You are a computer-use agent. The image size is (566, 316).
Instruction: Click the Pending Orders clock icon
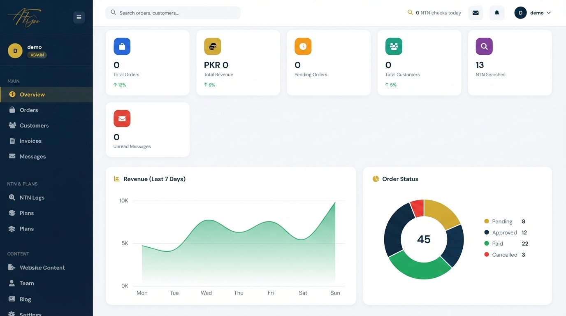303,46
